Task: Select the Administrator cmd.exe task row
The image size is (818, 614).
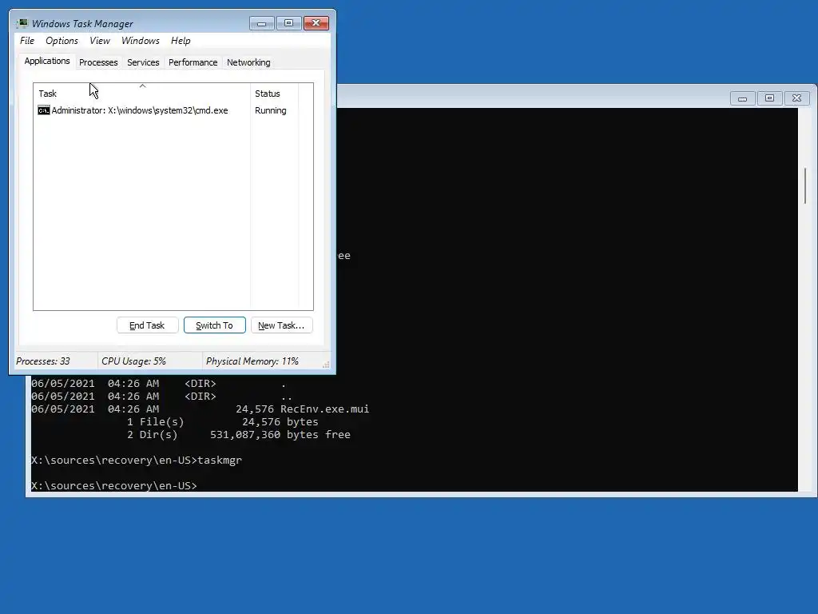Action: [x=167, y=110]
